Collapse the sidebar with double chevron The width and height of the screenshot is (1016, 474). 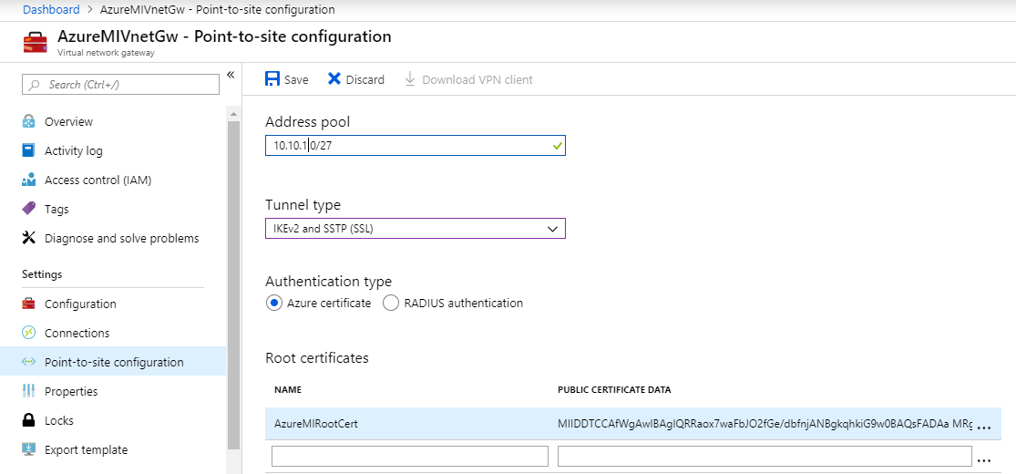pyautogui.click(x=230, y=76)
